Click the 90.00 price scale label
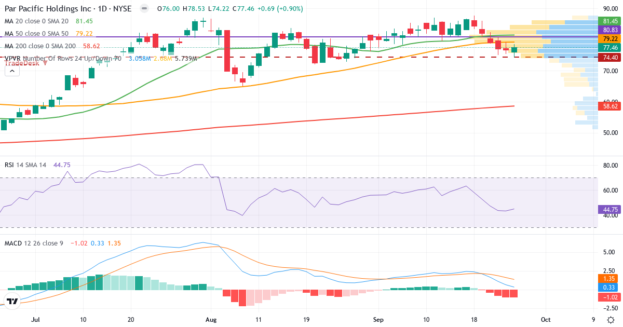The height and width of the screenshot is (327, 623). pyautogui.click(x=610, y=9)
